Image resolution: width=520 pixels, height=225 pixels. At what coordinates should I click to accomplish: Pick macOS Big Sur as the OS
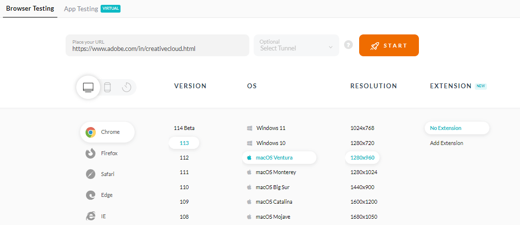click(x=273, y=187)
